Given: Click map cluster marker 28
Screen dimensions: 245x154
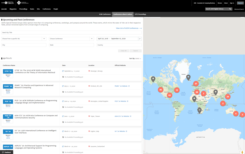Looking at the screenshot, I should click(x=197, y=92).
